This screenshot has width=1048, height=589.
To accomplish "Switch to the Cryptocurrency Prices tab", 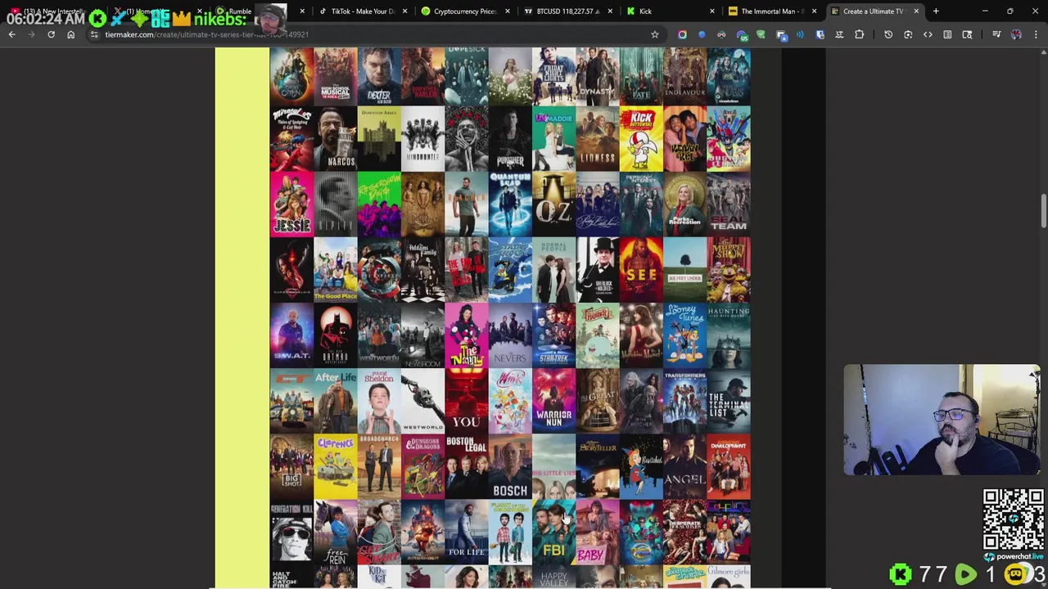I will point(465,11).
